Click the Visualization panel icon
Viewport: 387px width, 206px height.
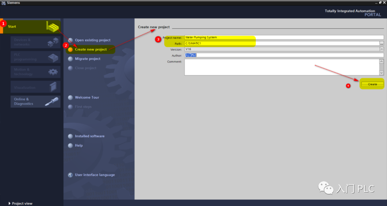(x=53, y=87)
